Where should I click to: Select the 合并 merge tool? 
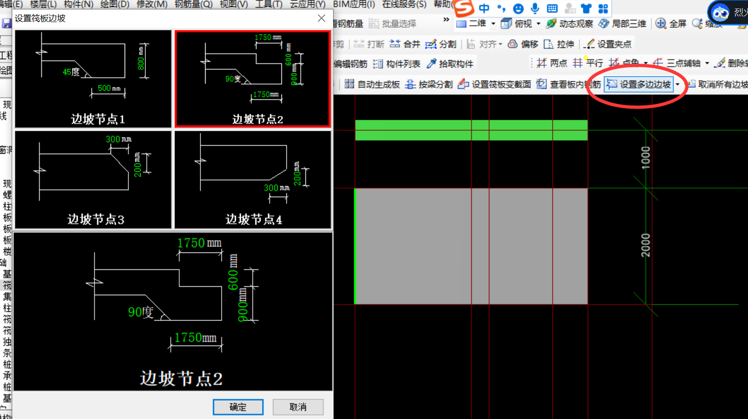pyautogui.click(x=405, y=44)
